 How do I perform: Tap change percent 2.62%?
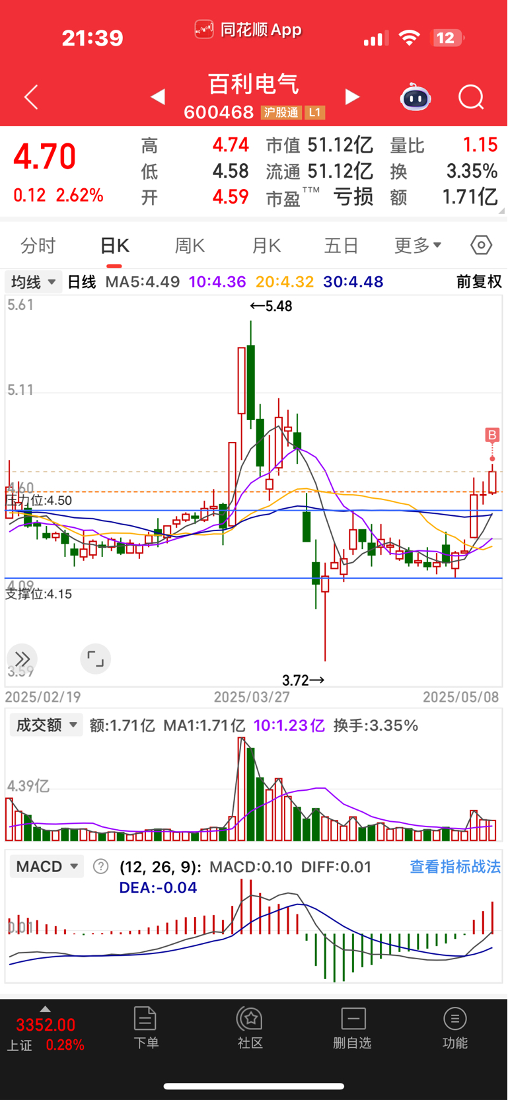(79, 196)
